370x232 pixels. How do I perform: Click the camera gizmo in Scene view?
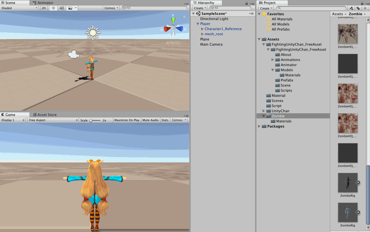coord(73,54)
